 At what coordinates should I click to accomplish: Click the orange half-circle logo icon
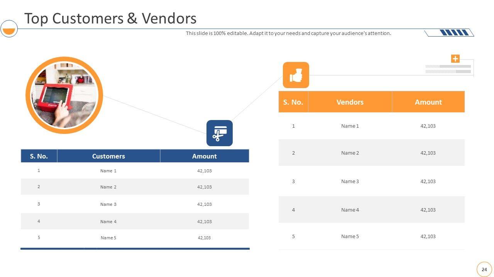(9, 29)
